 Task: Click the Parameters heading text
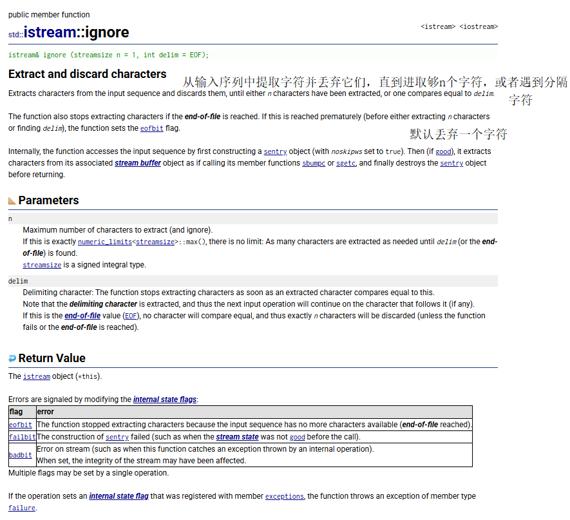[x=48, y=200]
